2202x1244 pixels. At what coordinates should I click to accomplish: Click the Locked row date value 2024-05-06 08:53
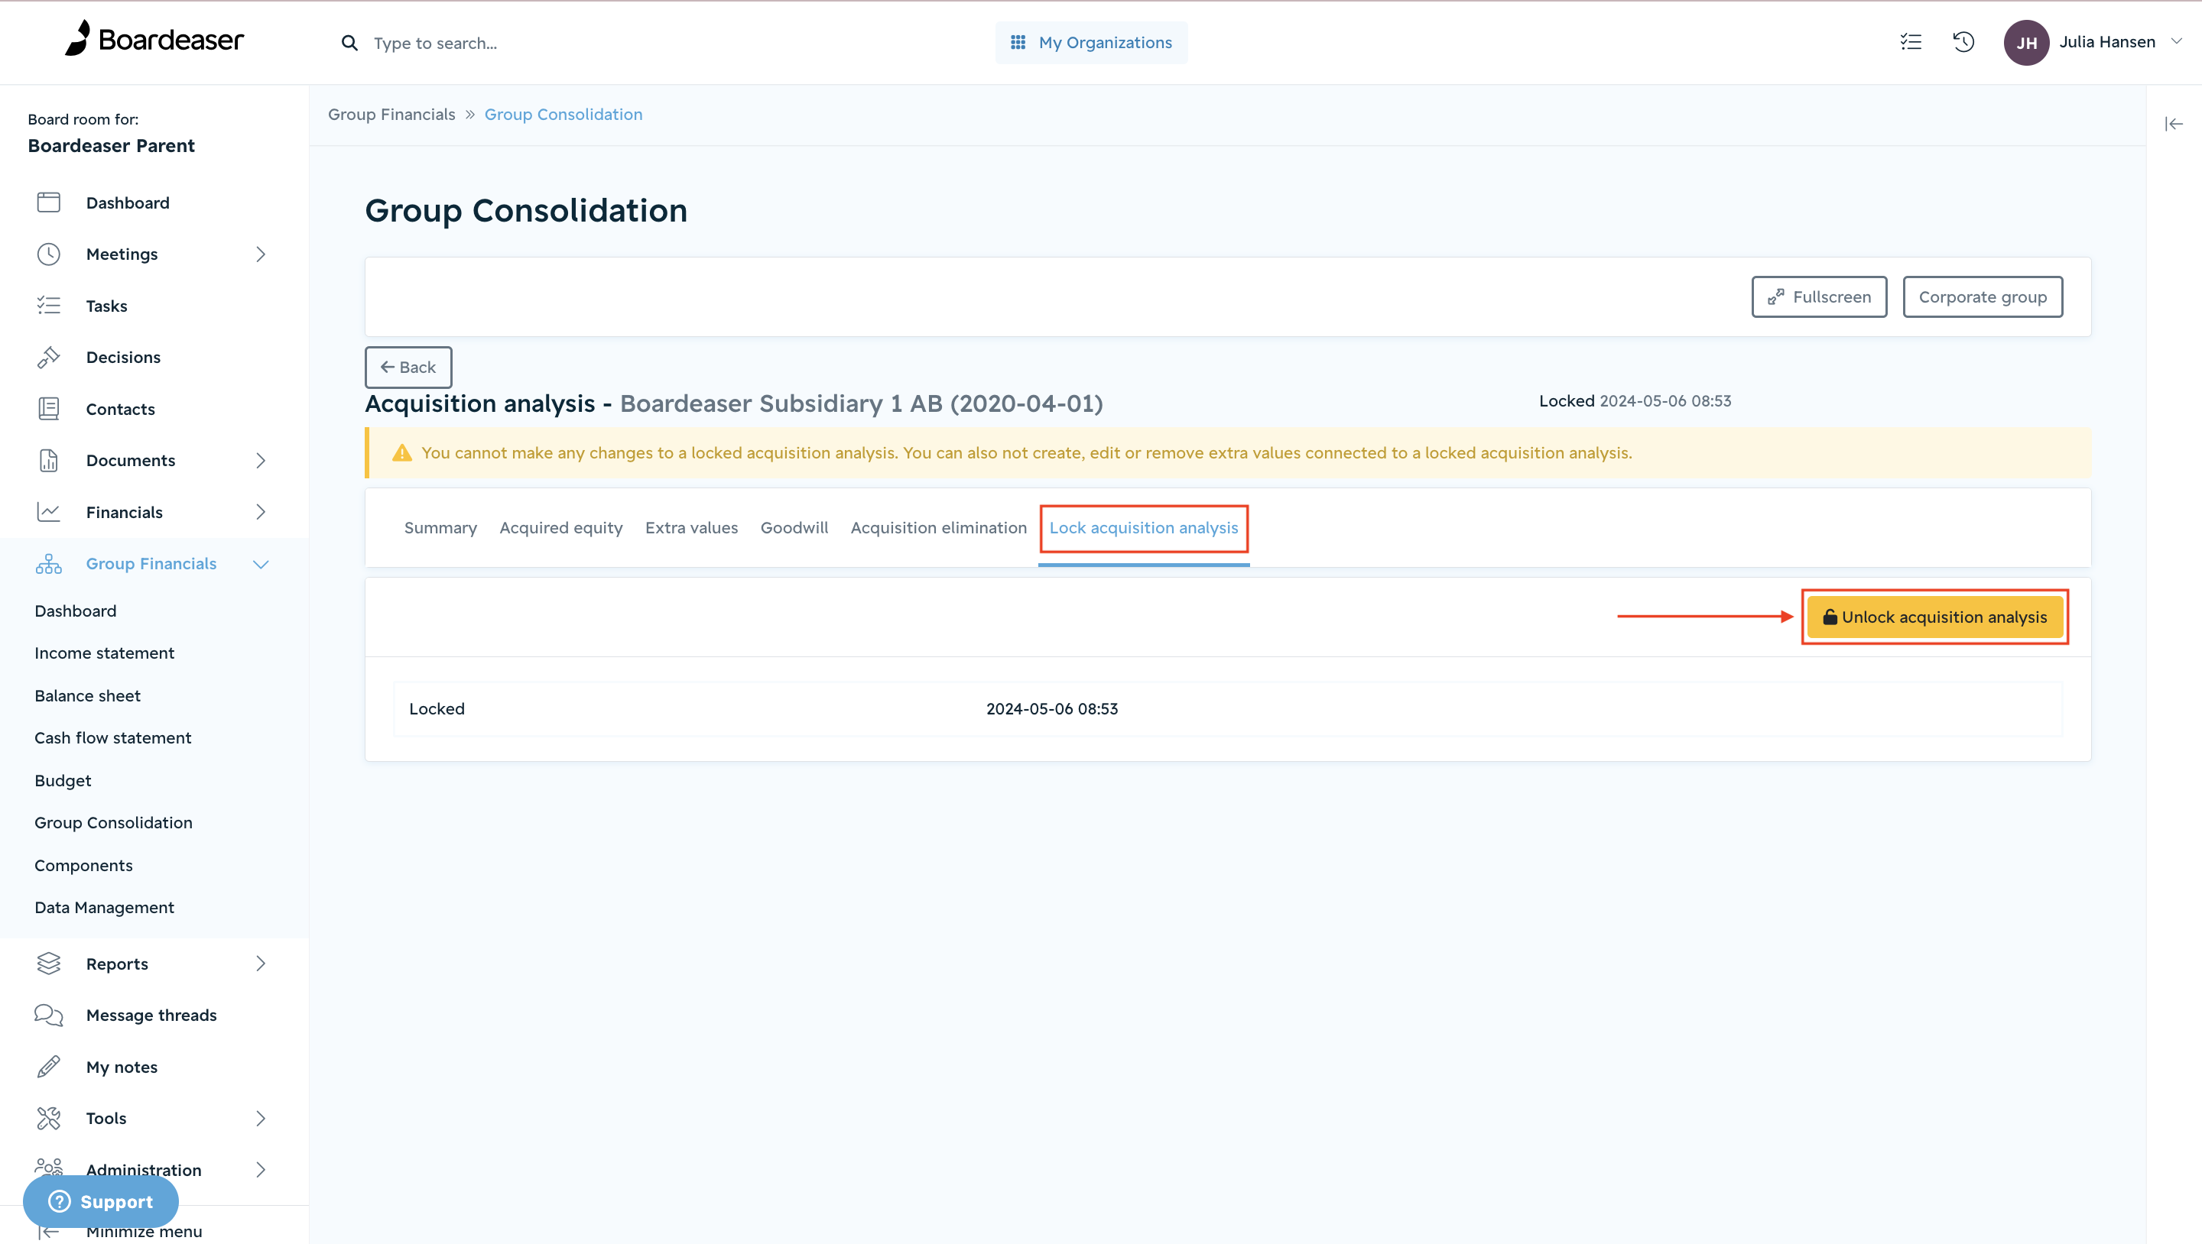click(x=1051, y=709)
